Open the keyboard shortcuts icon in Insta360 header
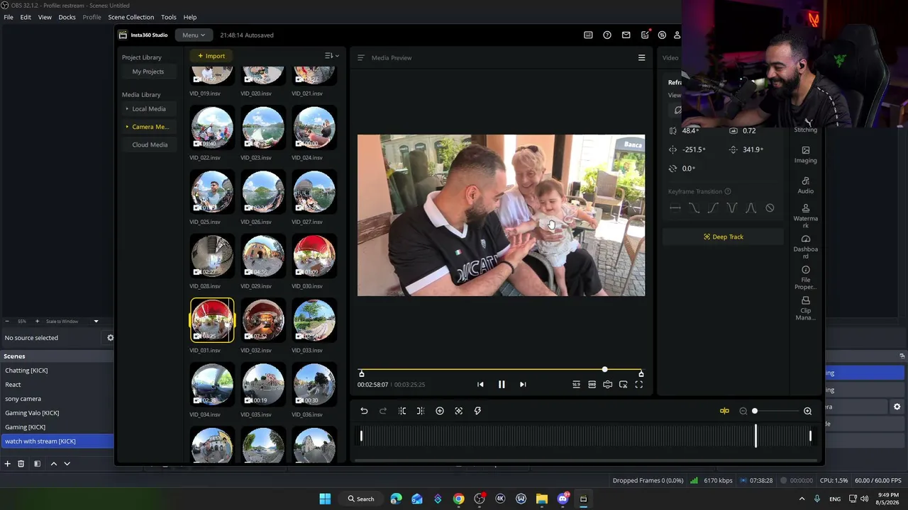Viewport: 908px width, 510px height. pos(588,35)
